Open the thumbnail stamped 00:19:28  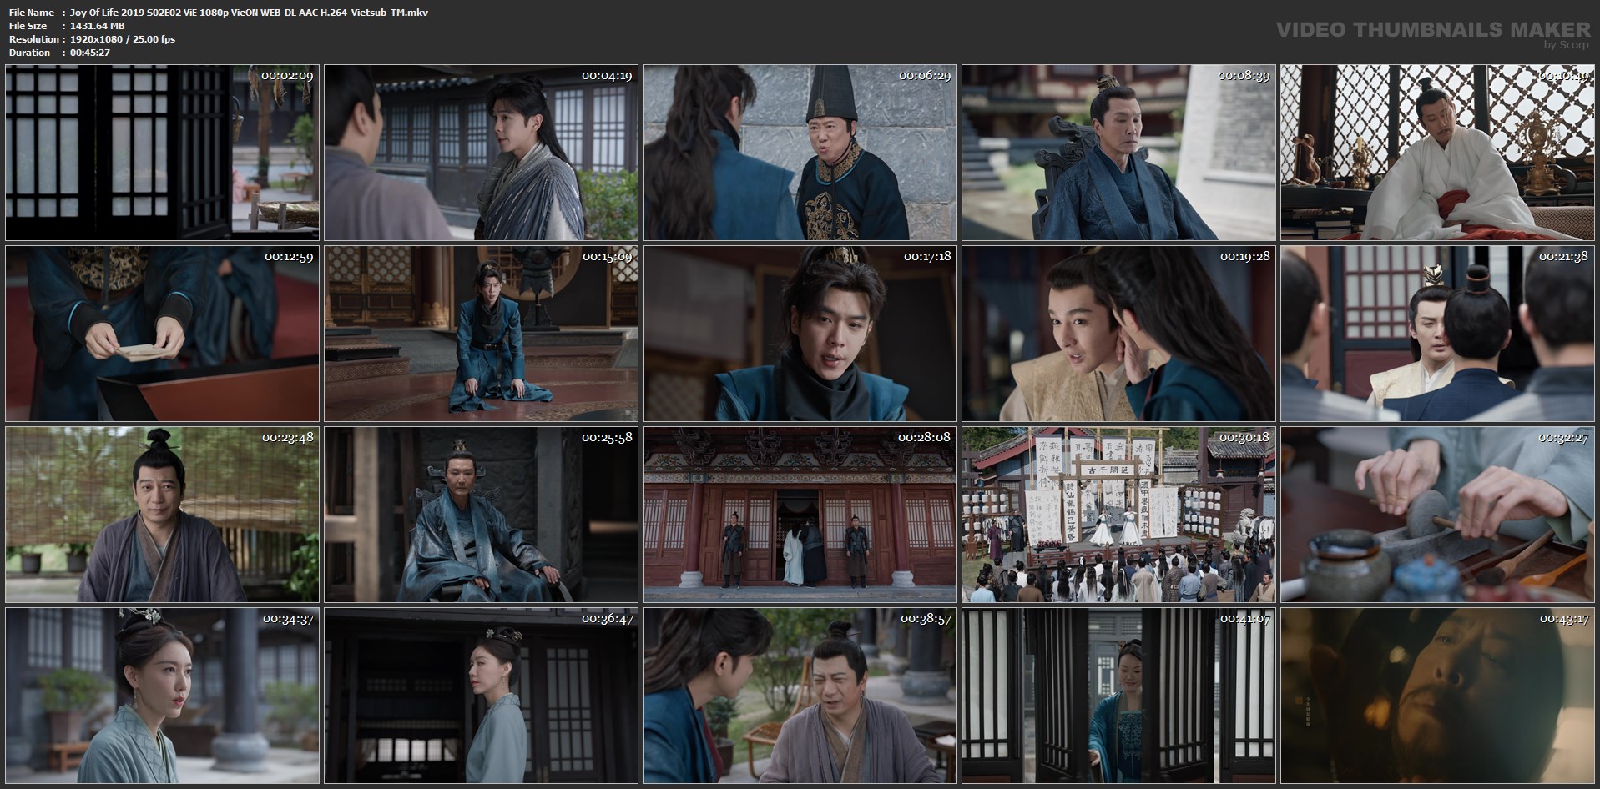(x=1118, y=334)
